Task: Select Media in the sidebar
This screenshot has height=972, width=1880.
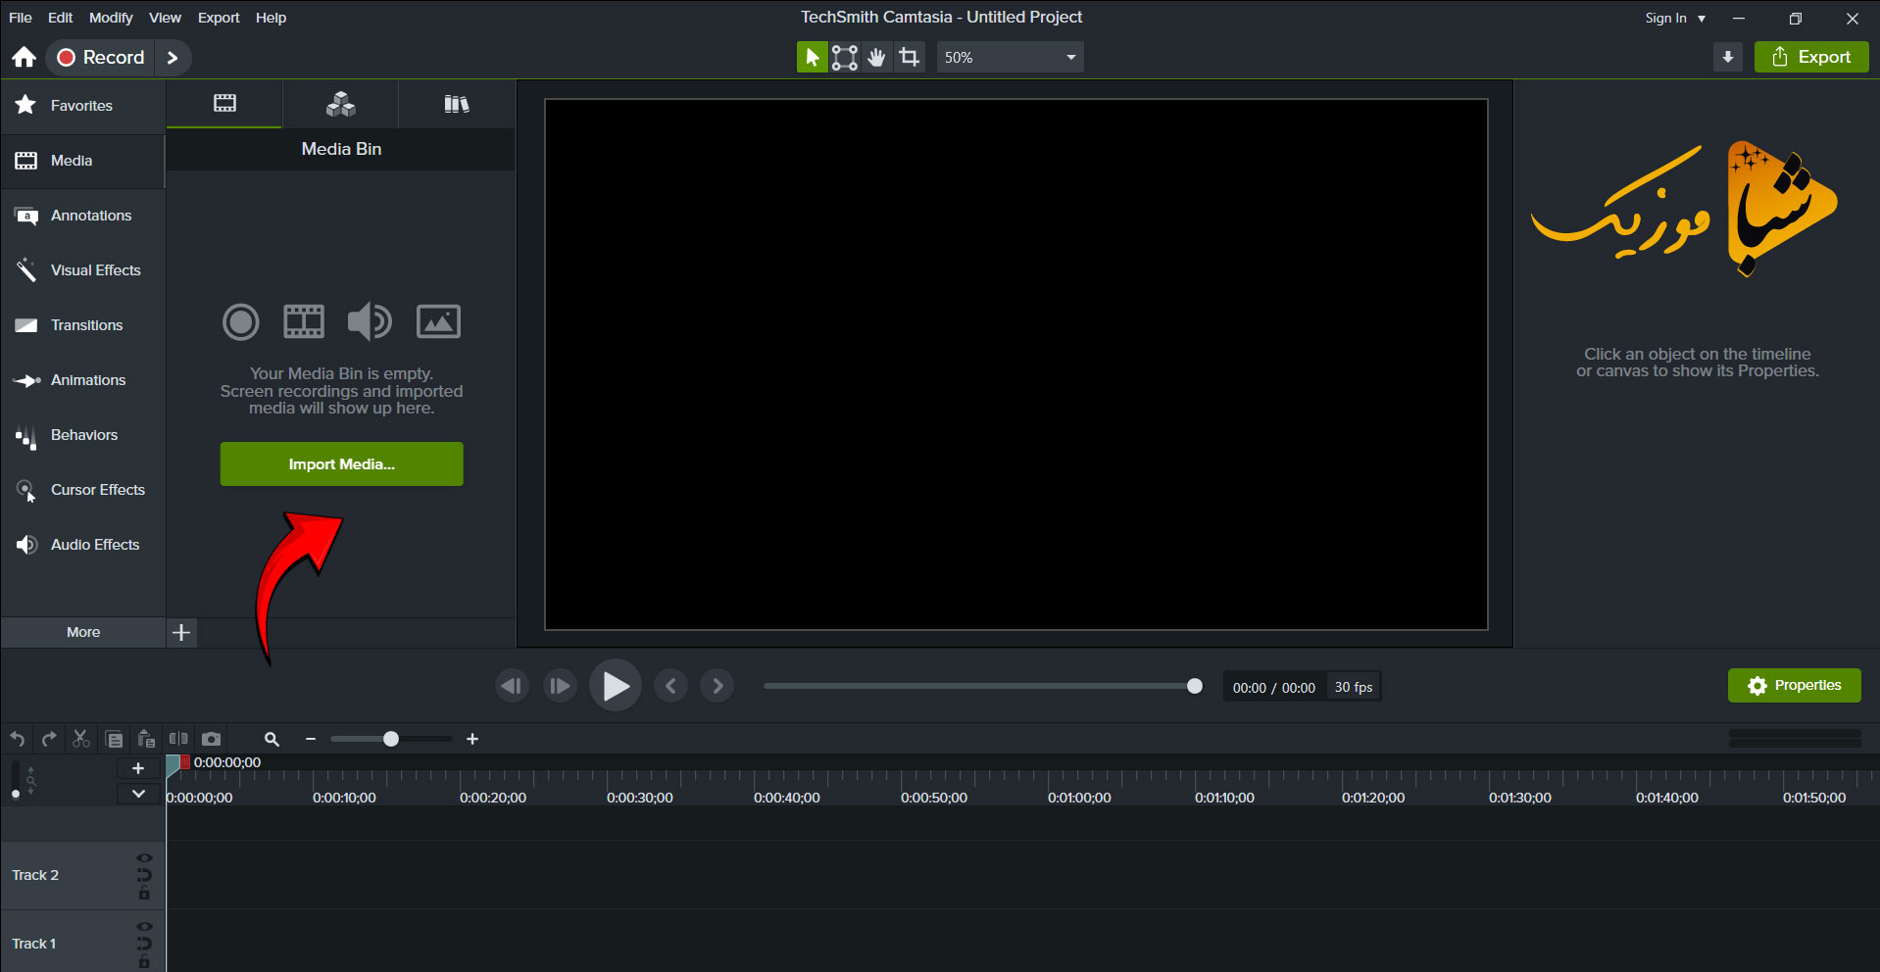Action: click(x=82, y=161)
